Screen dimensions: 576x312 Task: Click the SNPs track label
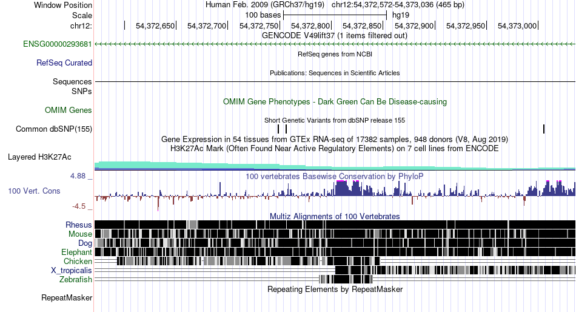pyautogui.click(x=82, y=91)
